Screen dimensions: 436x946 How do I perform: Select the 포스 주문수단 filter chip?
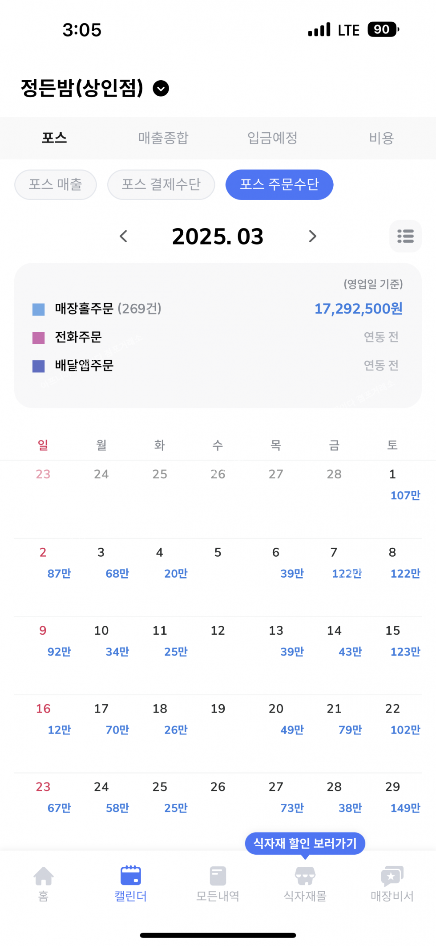pyautogui.click(x=279, y=184)
